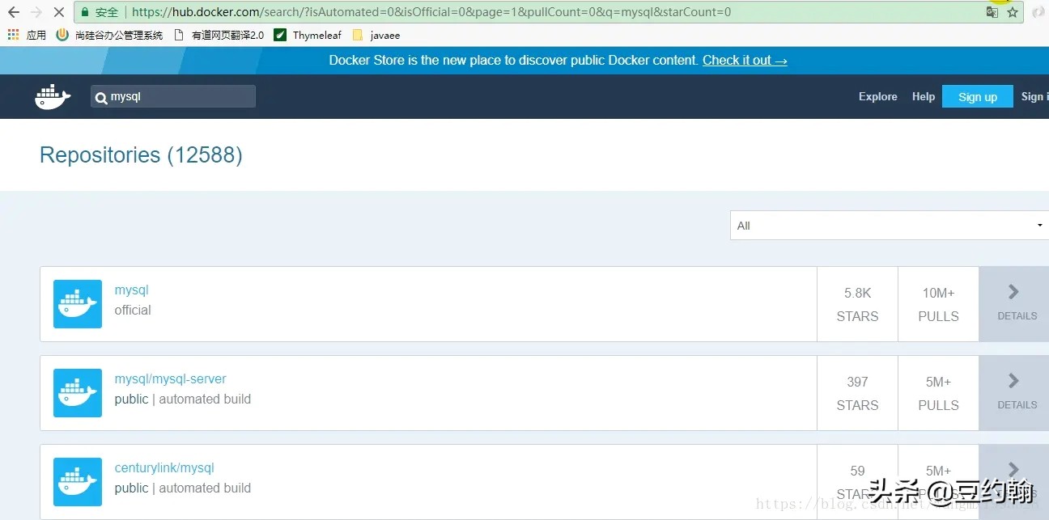Click the 10M+ PULLS count

coord(938,304)
